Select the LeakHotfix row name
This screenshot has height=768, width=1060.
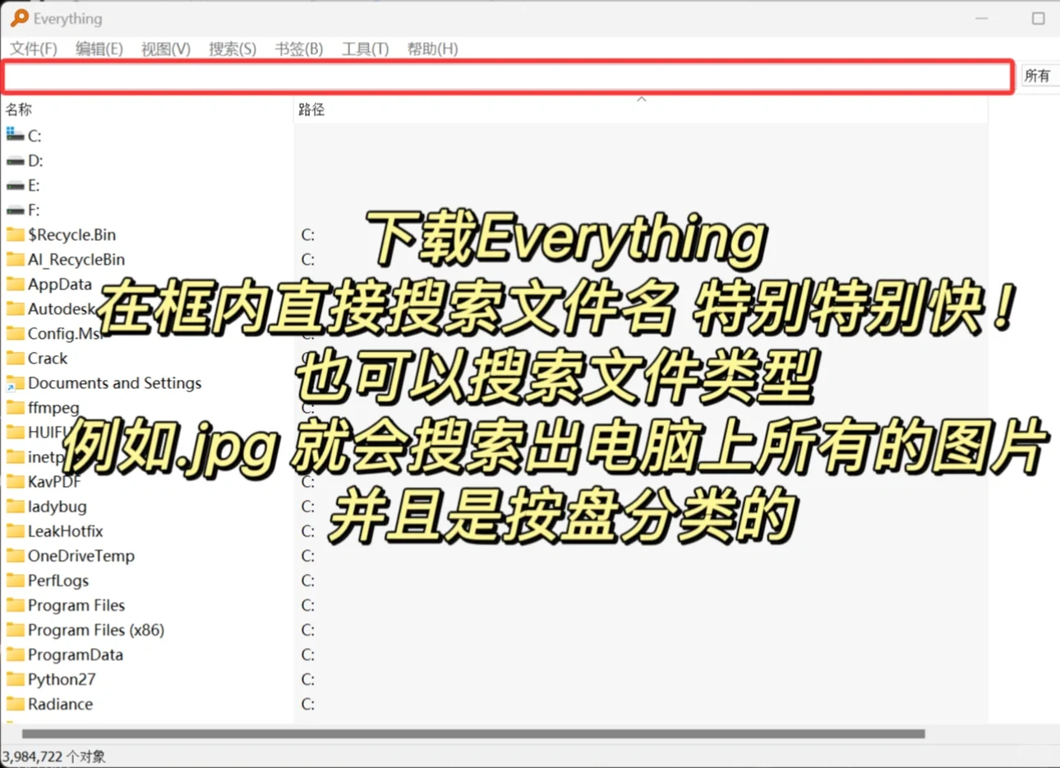(65, 531)
